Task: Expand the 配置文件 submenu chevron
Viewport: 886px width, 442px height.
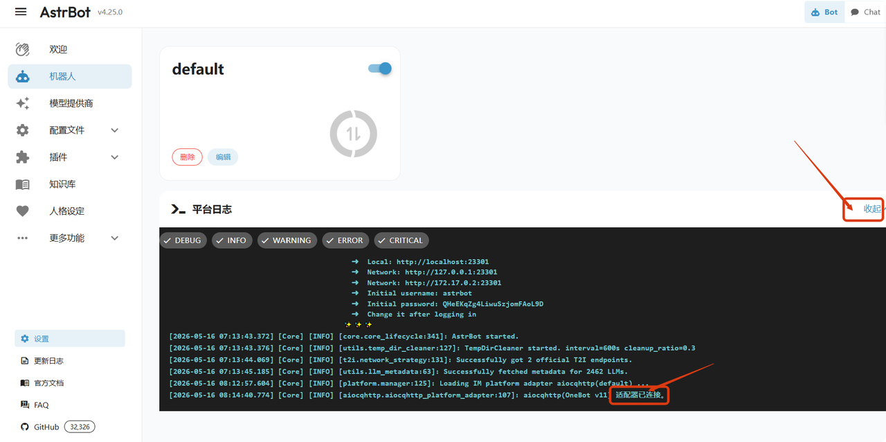Action: pyautogui.click(x=115, y=130)
